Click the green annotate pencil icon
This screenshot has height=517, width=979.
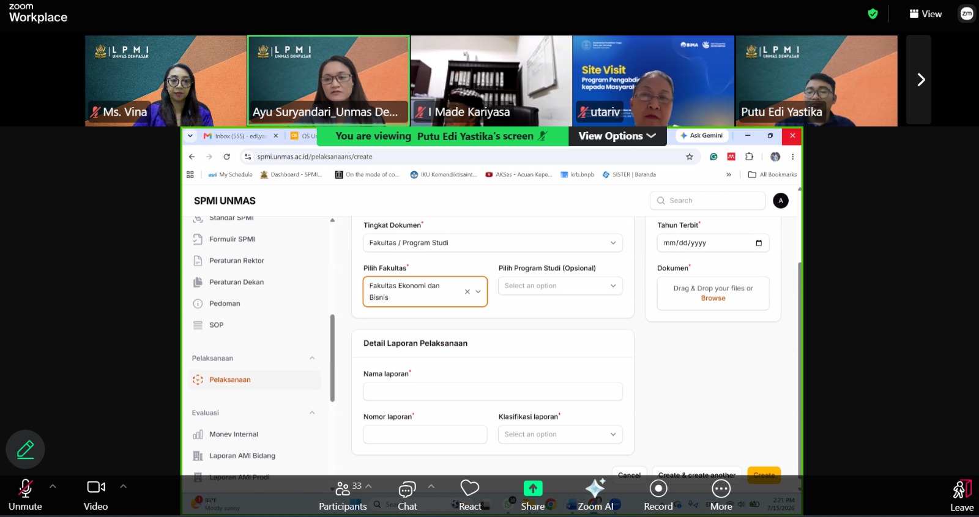[x=25, y=450]
